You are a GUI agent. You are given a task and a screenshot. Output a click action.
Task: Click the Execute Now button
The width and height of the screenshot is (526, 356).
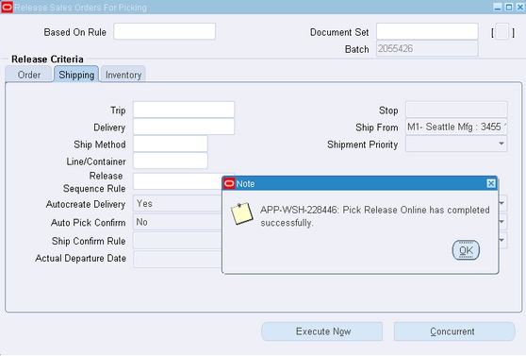click(322, 331)
